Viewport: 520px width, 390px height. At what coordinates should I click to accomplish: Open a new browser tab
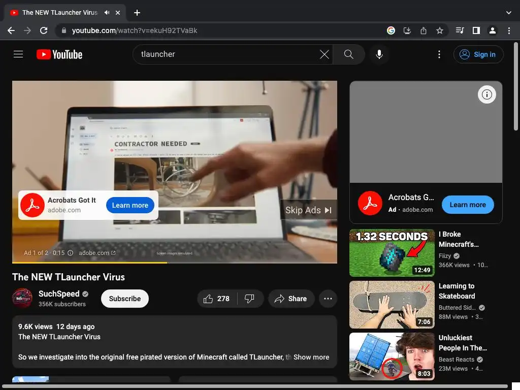[137, 13]
